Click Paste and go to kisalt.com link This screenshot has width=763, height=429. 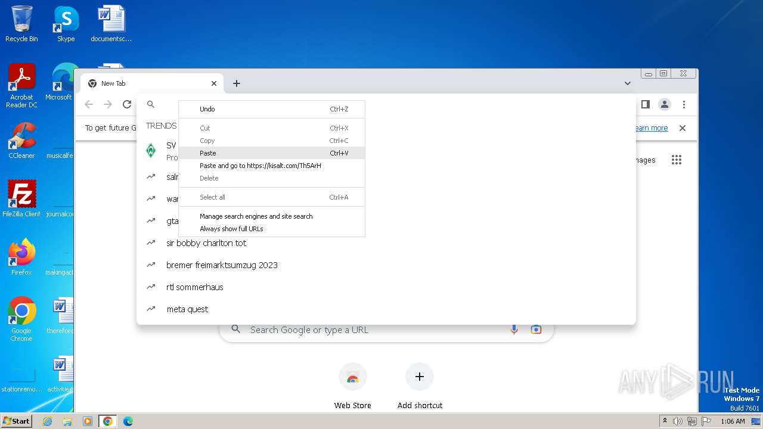[272, 166]
